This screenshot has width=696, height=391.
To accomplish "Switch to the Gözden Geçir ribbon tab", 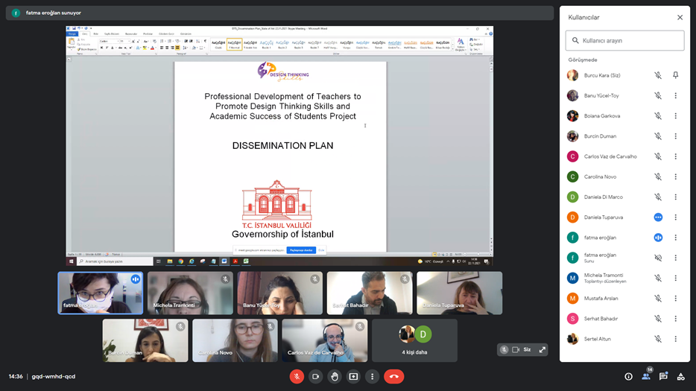I will pos(166,34).
